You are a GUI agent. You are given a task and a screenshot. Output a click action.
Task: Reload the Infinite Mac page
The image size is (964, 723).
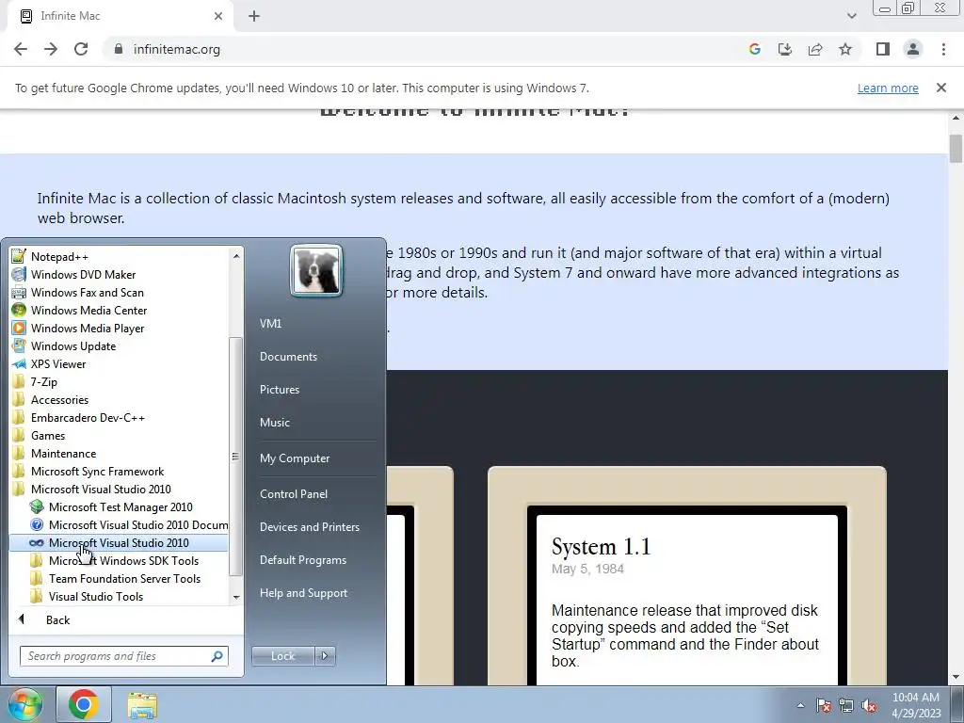click(81, 49)
